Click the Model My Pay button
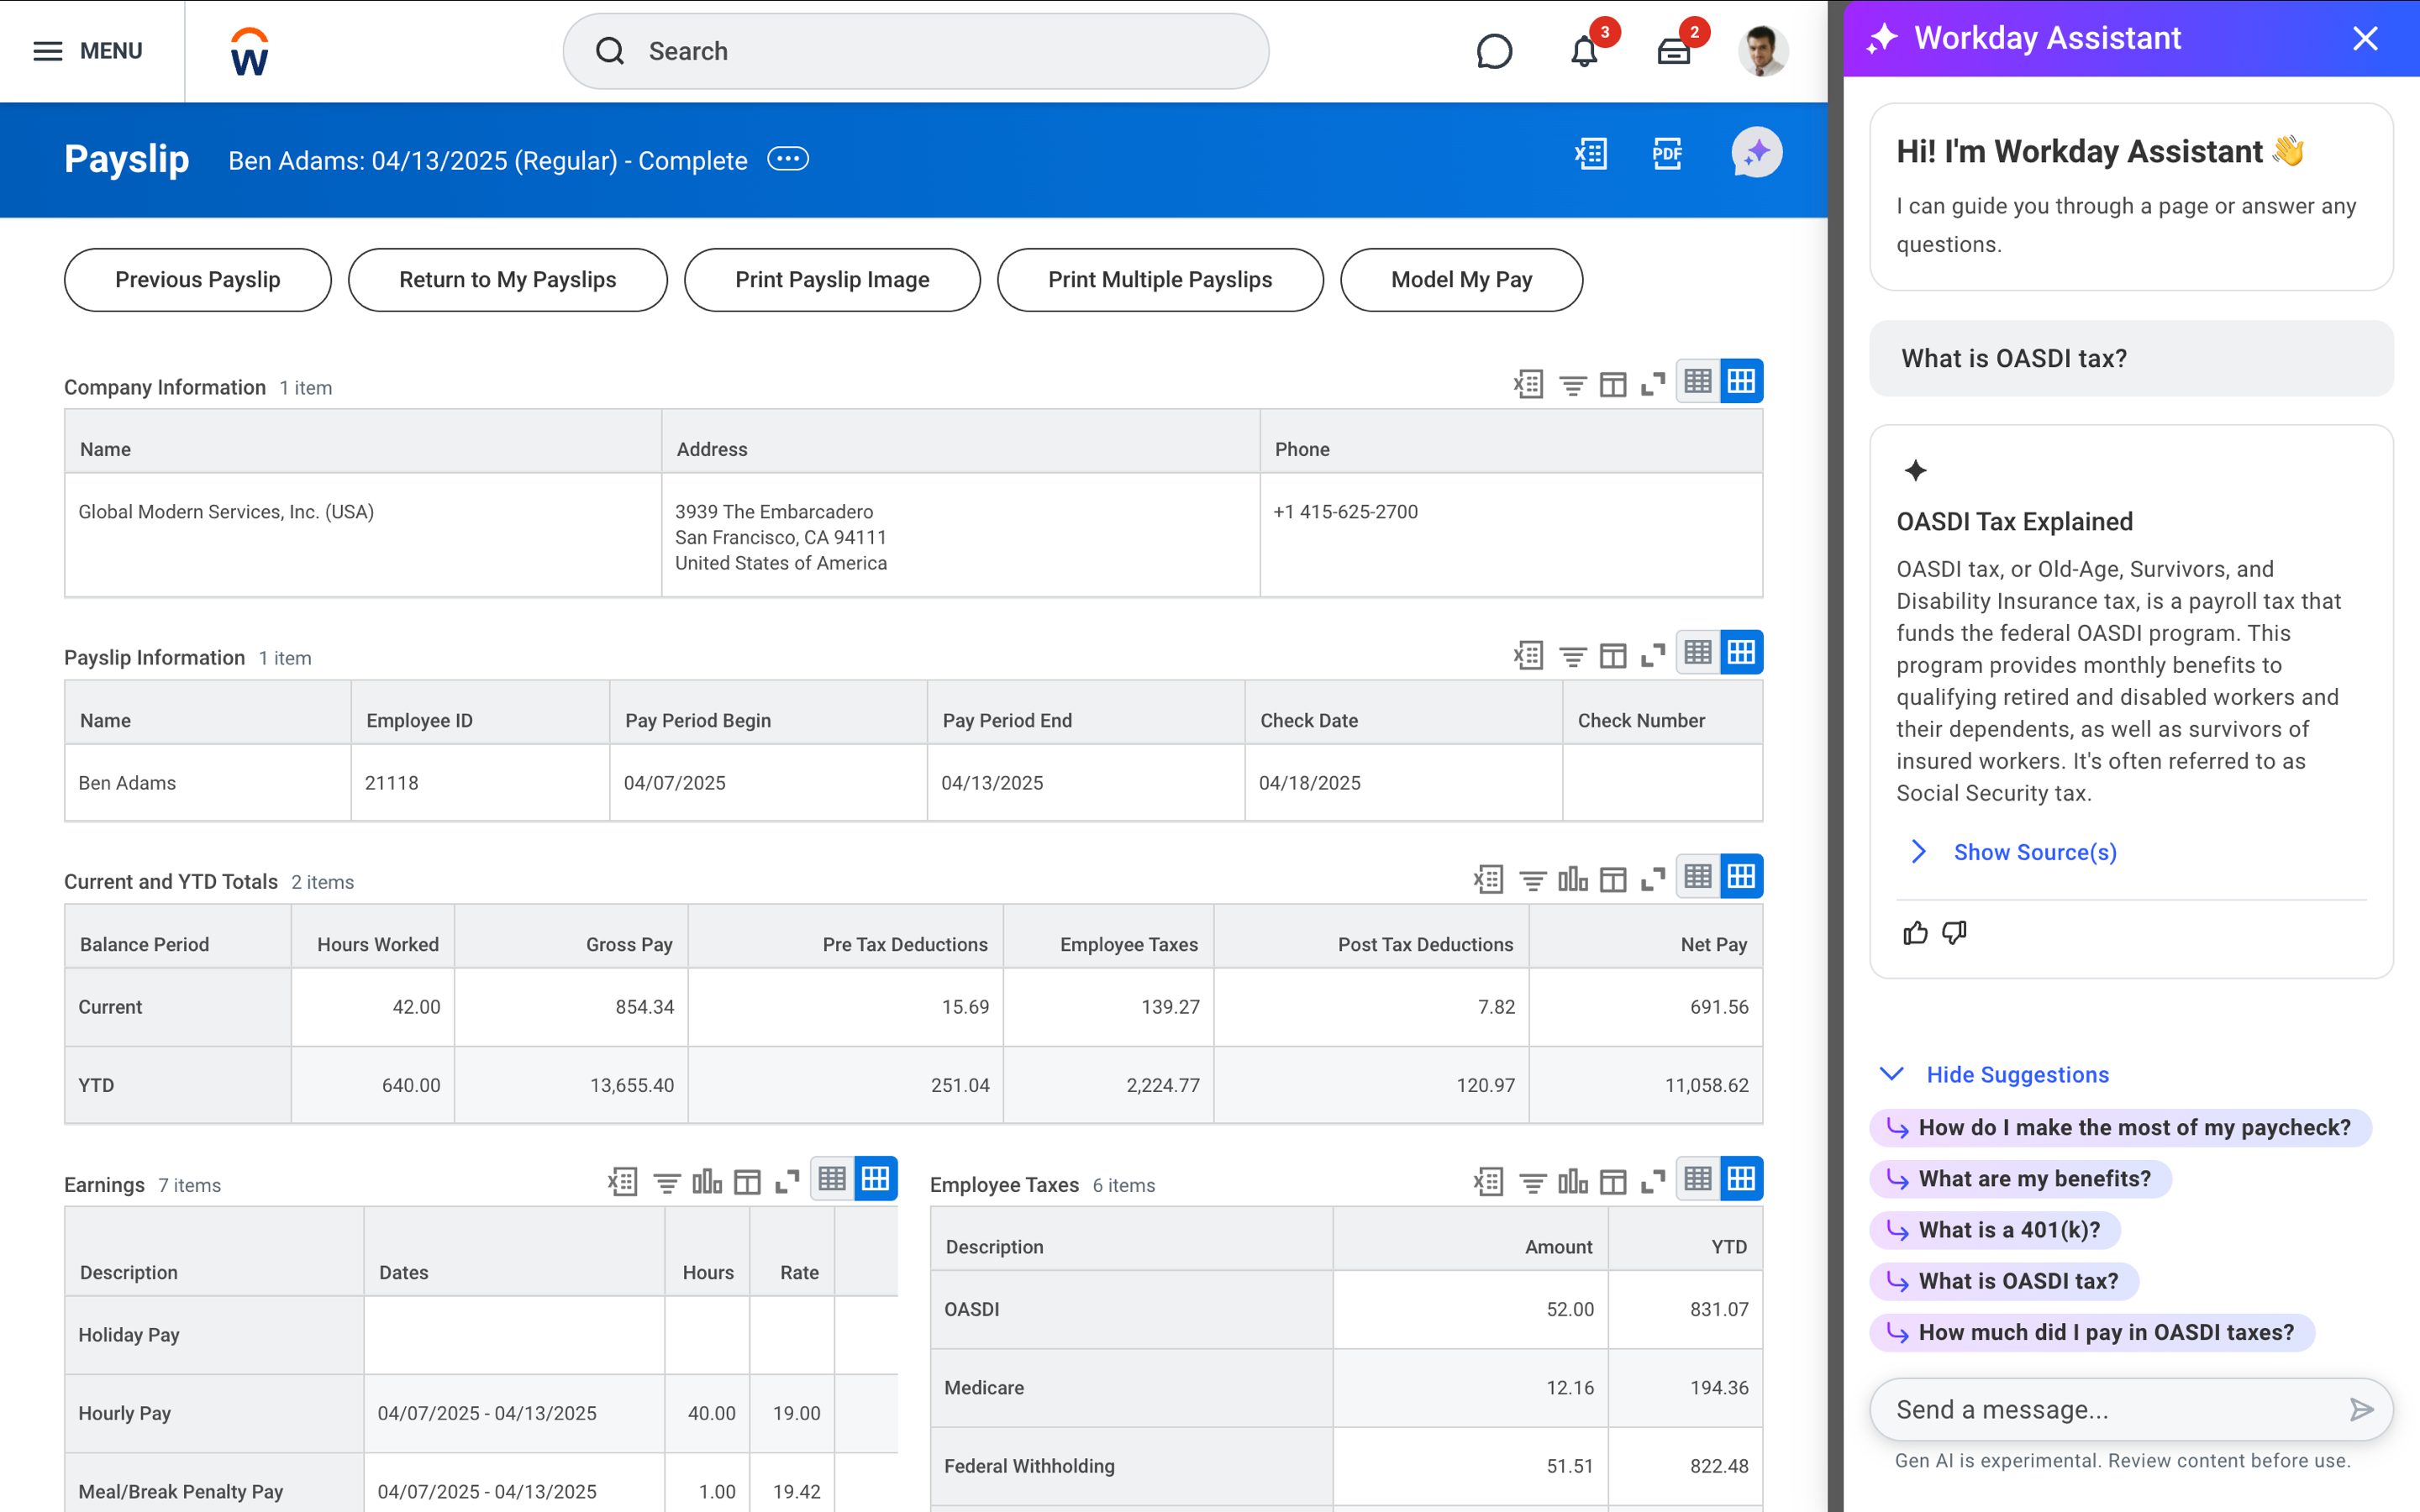The image size is (2420, 1512). pos(1461,280)
